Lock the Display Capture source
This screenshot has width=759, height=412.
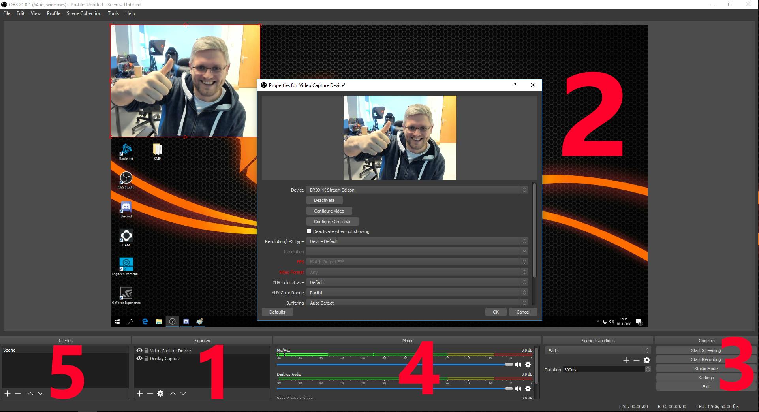coord(147,358)
